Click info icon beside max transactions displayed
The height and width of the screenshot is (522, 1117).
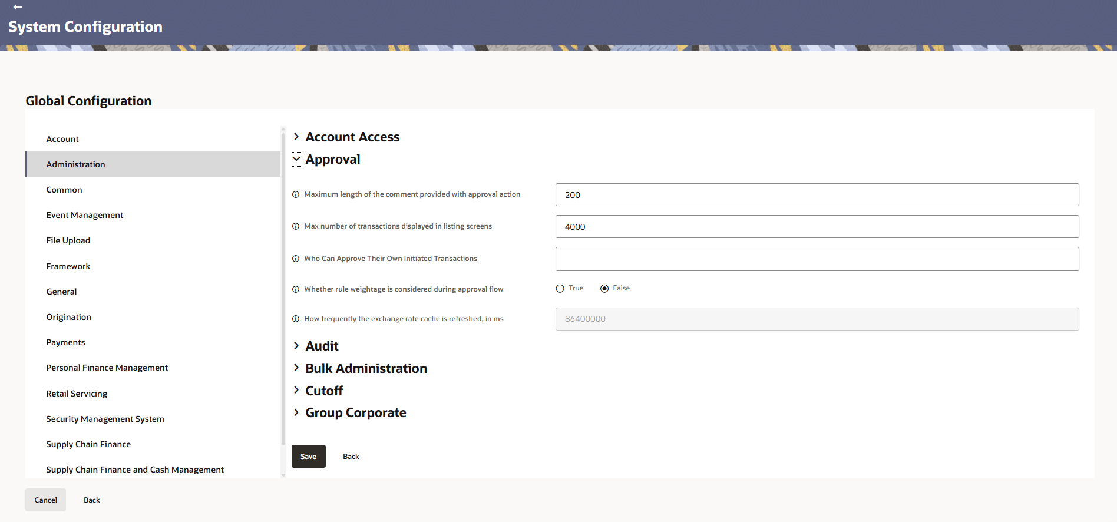coord(296,226)
